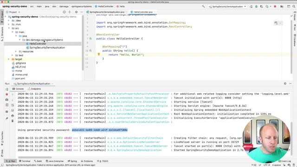
Task: Click the Print icon in console toolbar
Action: (x=13, y=116)
